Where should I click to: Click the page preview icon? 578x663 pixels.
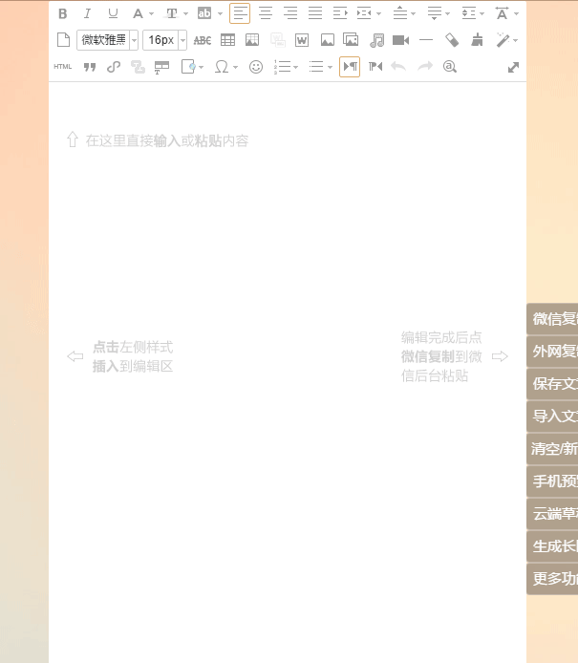pyautogui.click(x=188, y=67)
